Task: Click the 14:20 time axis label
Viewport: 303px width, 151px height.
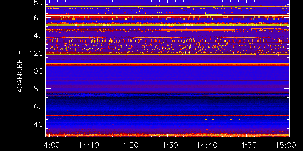Action: pyautogui.click(x=128, y=145)
